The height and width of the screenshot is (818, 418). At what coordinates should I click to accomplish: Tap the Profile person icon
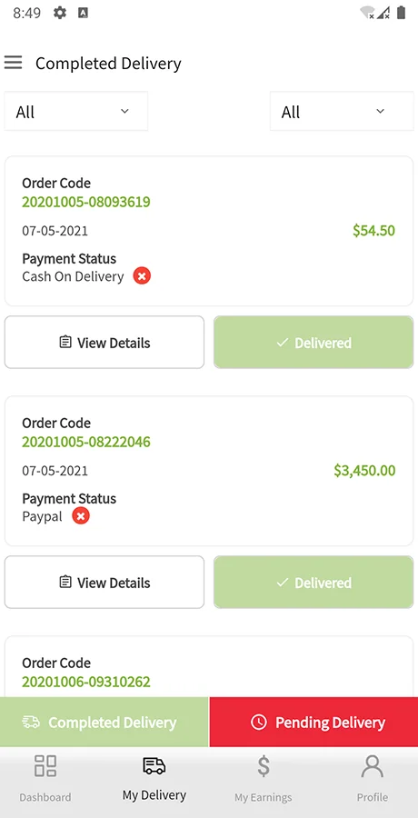click(372, 766)
